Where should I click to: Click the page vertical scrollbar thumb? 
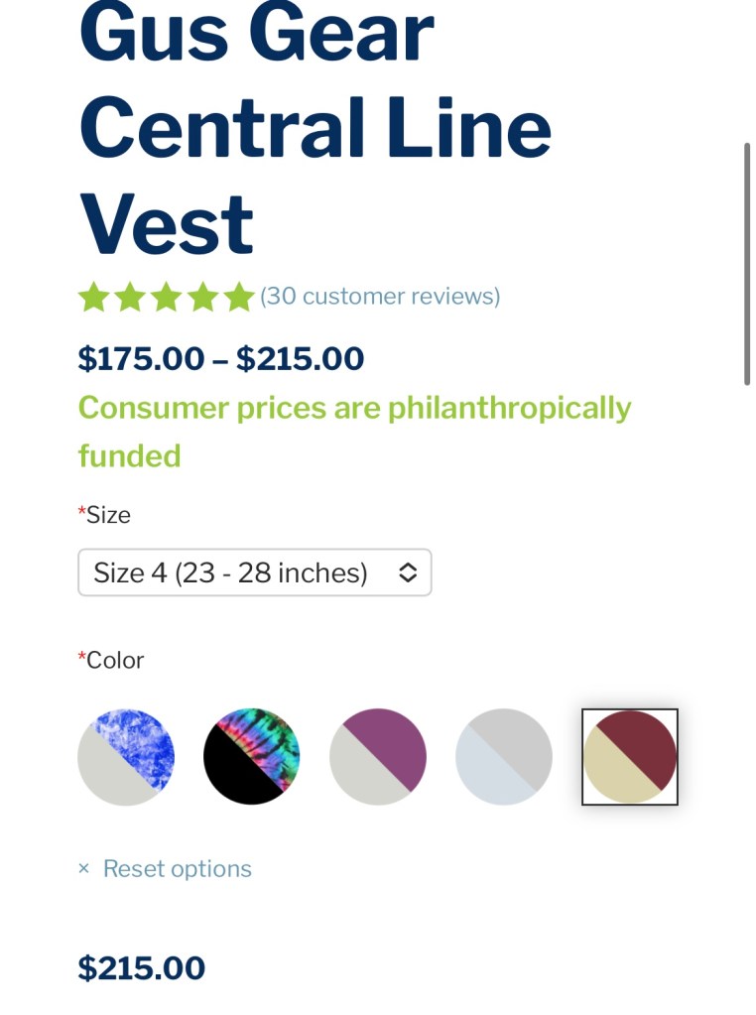point(747,263)
